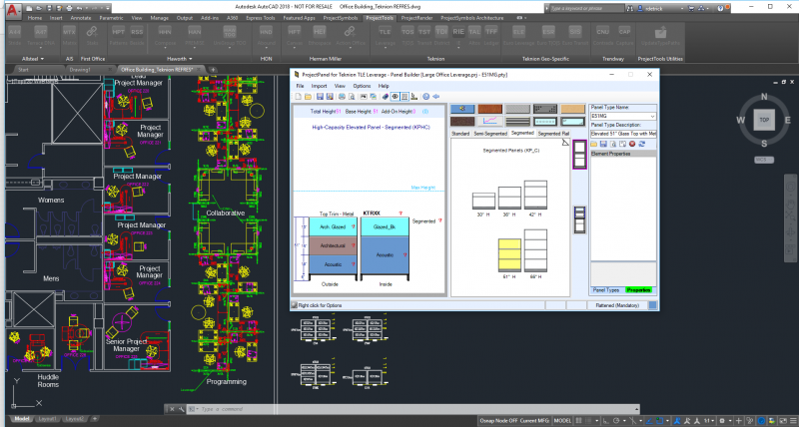The width and height of the screenshot is (799, 427).
Task: Switch to the Segmented Rail tab
Action: 553,133
